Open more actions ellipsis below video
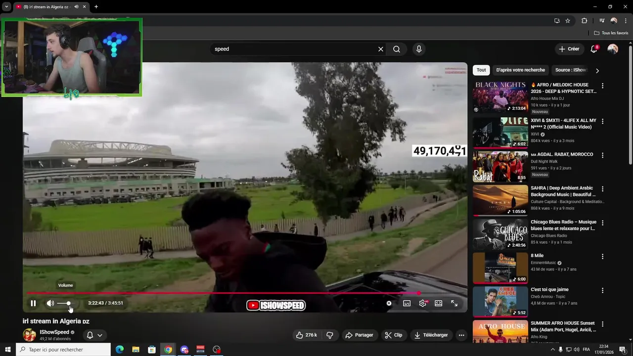Viewport: 633px width, 356px height. (x=461, y=335)
